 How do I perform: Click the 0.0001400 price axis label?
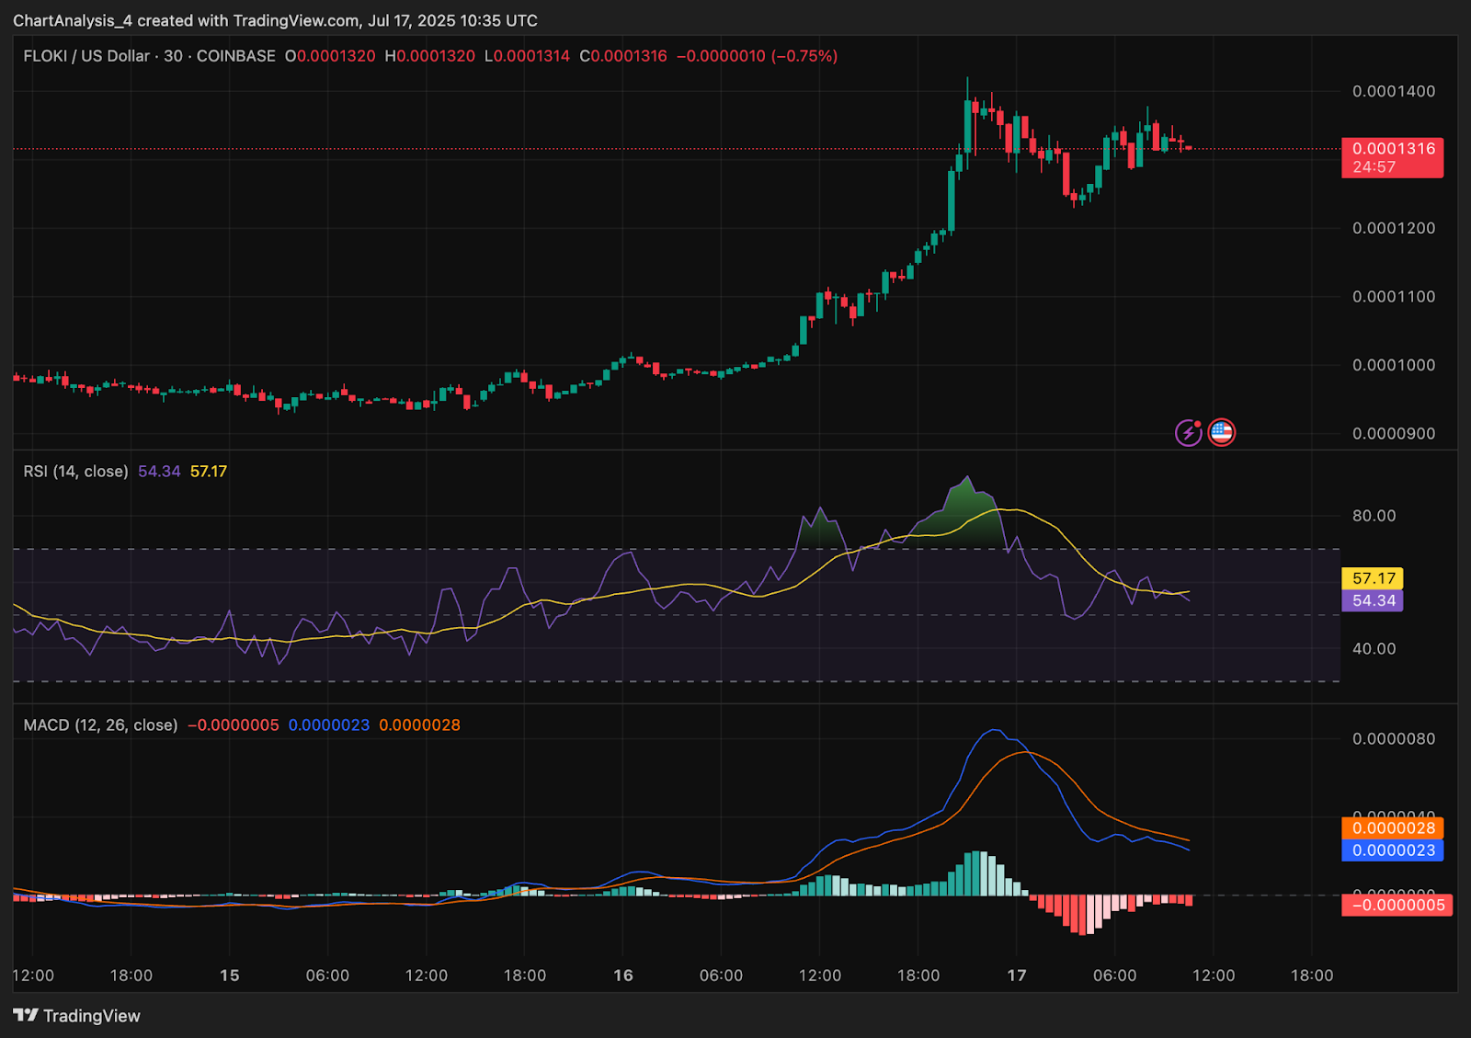[1394, 91]
